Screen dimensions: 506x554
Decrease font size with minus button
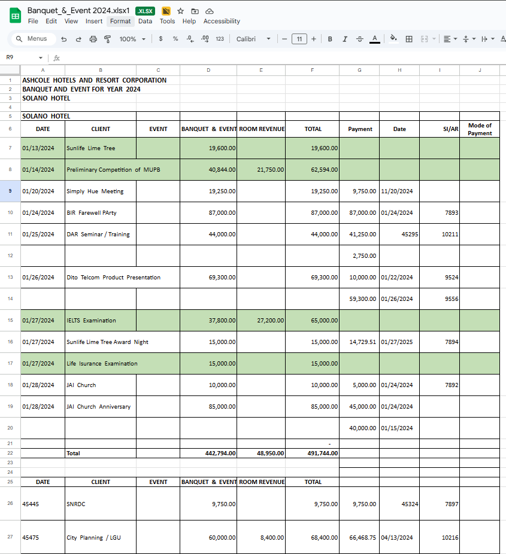coord(284,39)
